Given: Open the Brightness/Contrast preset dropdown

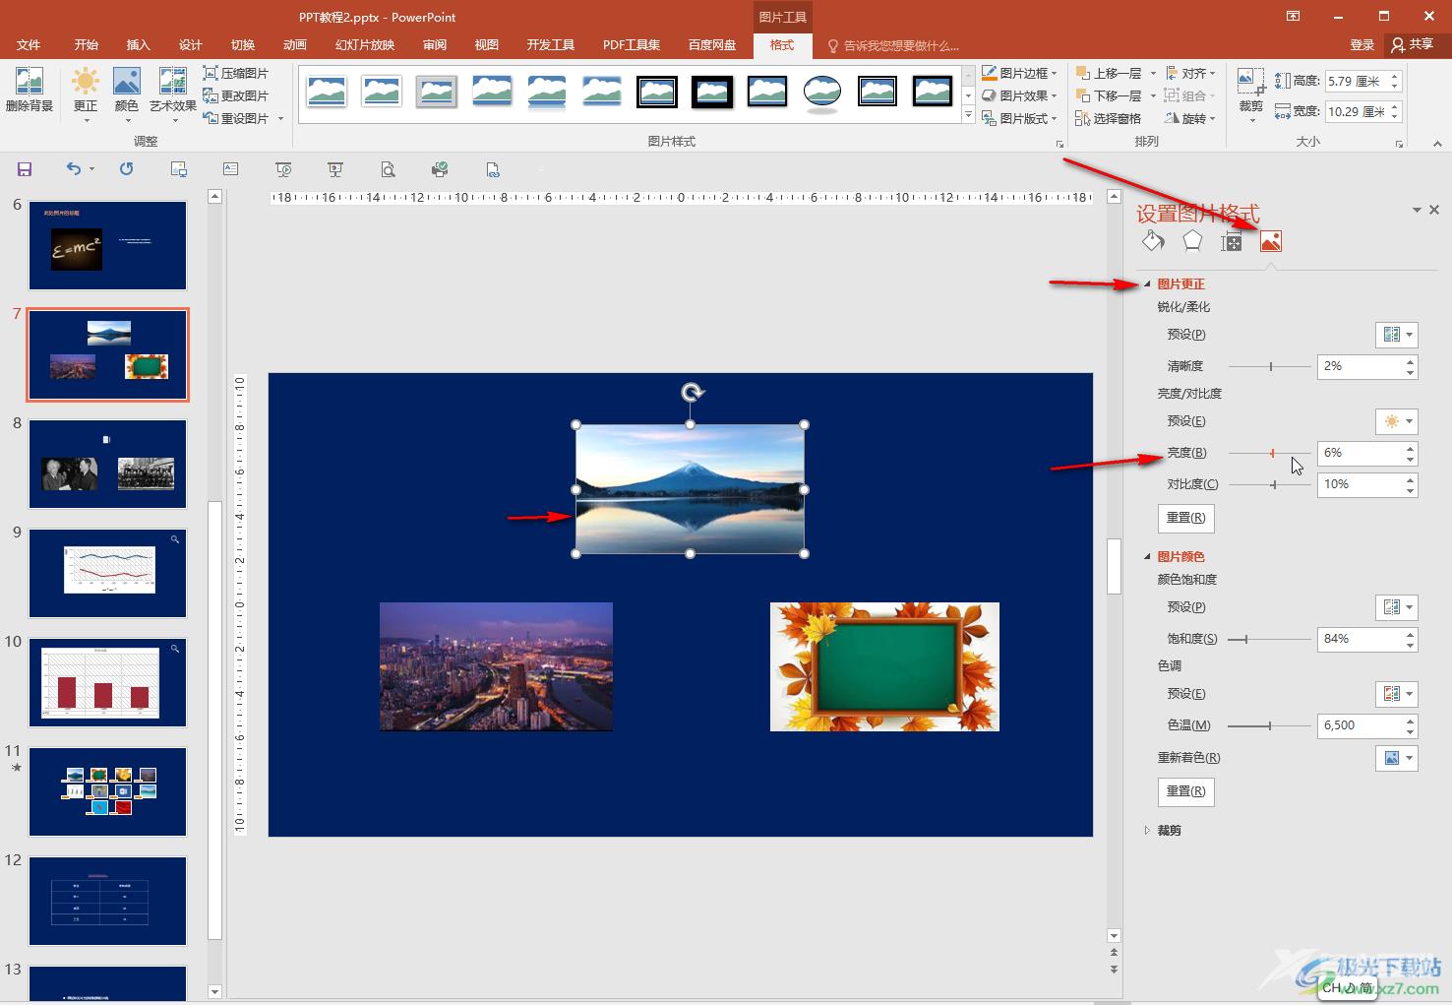Looking at the screenshot, I should [x=1396, y=421].
